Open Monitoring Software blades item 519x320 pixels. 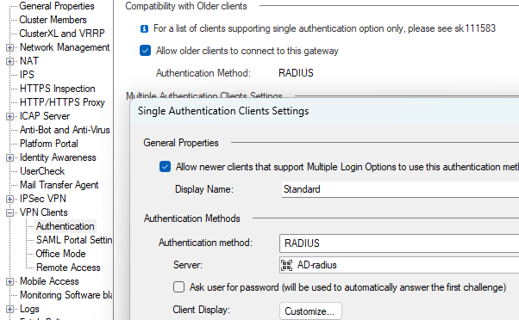click(66, 295)
